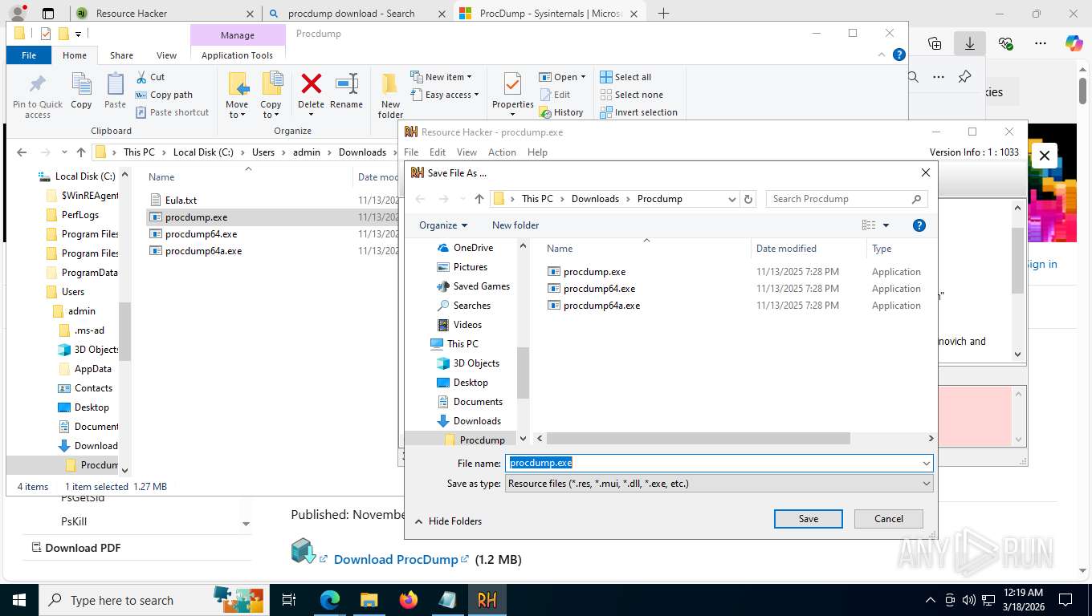This screenshot has width=1092, height=616.
Task: Open the Organize dropdown in Save dialog
Action: click(x=443, y=225)
